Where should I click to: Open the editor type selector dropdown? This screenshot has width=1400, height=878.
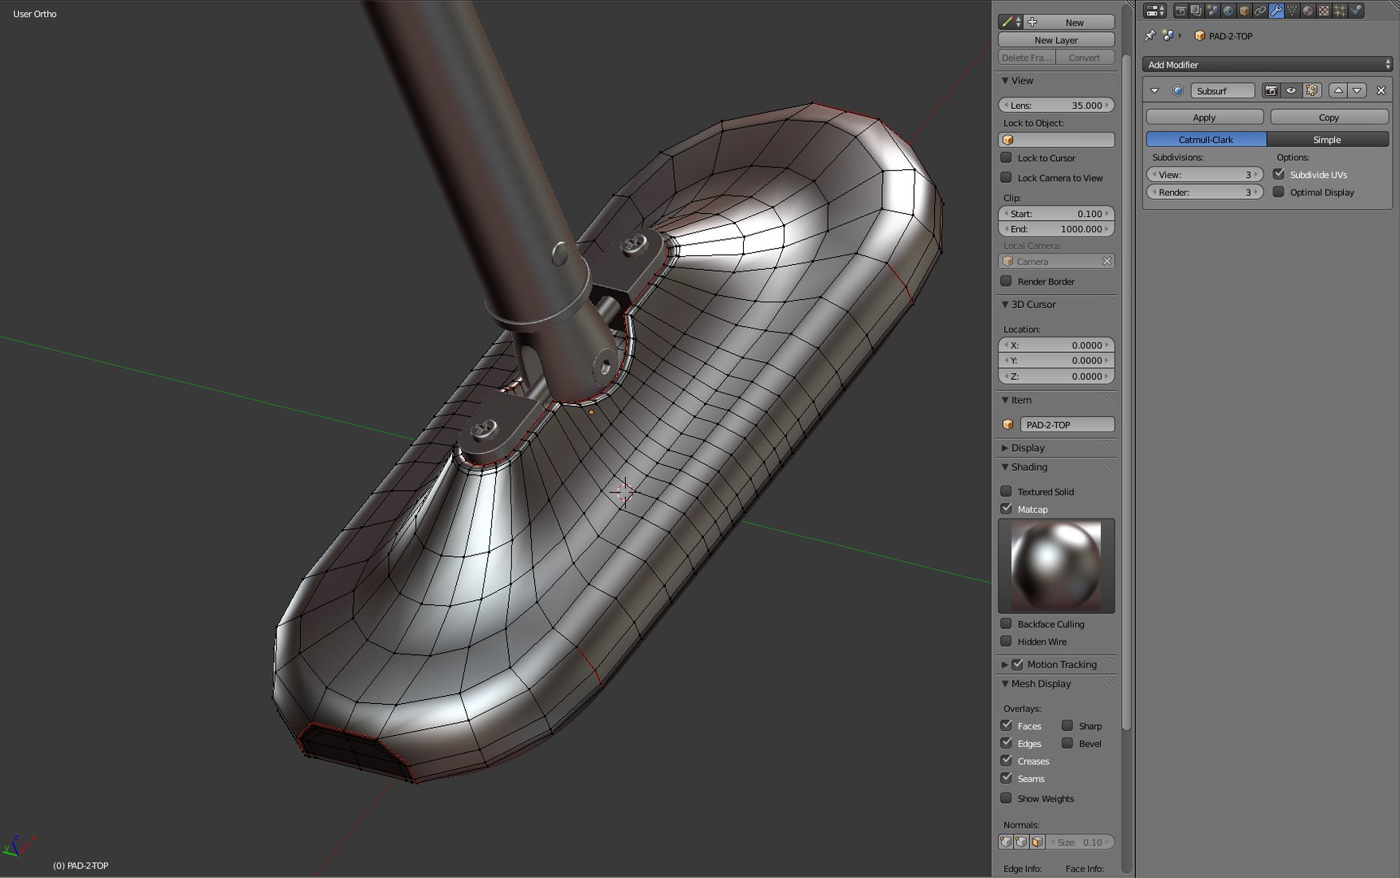click(1154, 11)
